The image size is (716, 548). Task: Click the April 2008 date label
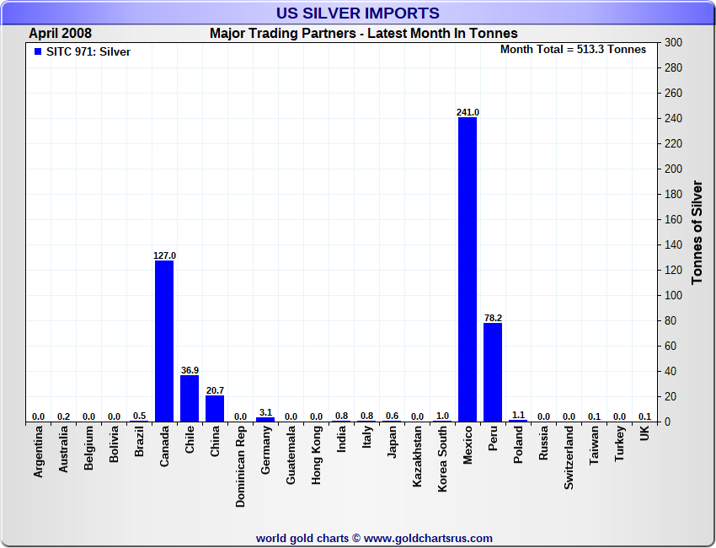pyautogui.click(x=61, y=34)
